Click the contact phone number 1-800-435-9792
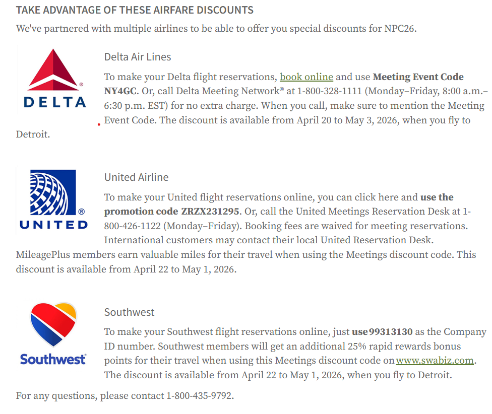The image size is (492, 414). point(200,396)
